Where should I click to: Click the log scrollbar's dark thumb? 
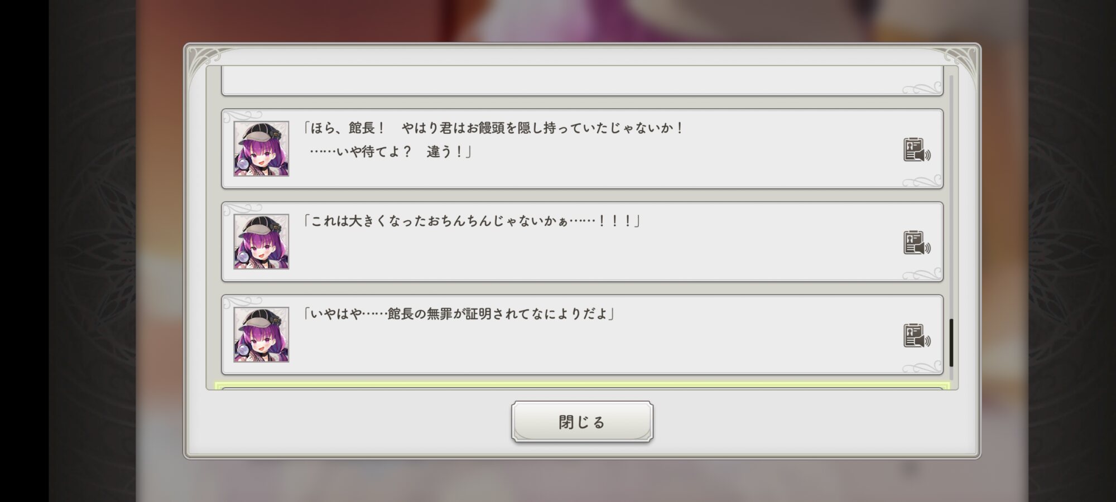click(951, 342)
